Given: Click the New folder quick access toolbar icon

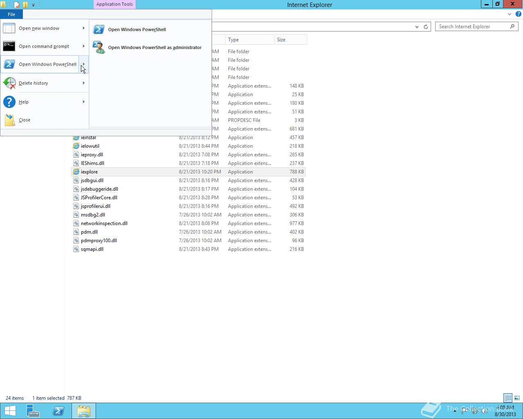Looking at the screenshot, I should 25,5.
